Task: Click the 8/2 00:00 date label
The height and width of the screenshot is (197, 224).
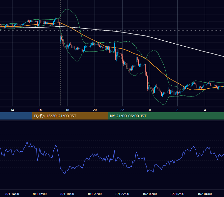Action: [150, 194]
